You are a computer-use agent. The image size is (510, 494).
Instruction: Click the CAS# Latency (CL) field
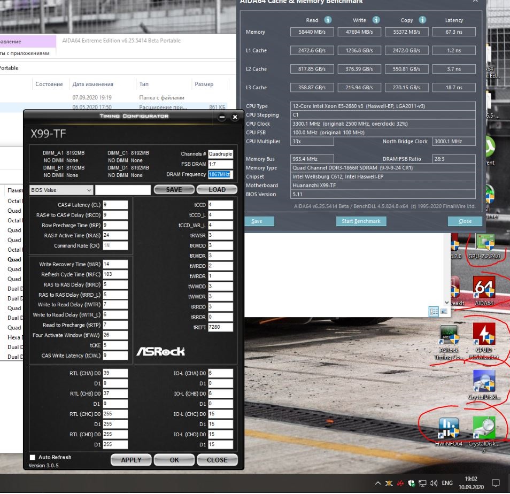[x=115, y=205]
